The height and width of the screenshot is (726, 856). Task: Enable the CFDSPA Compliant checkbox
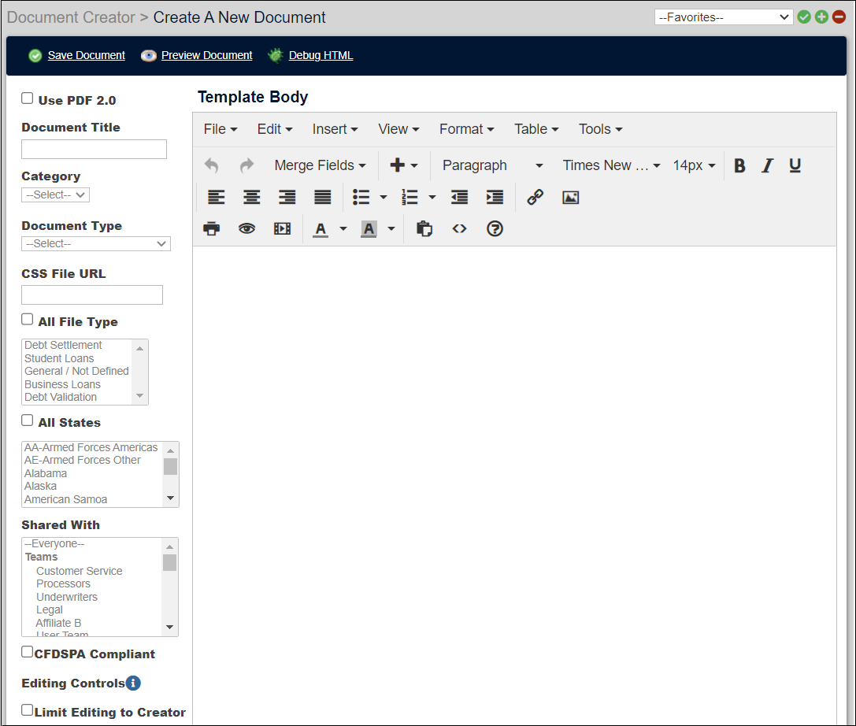[27, 651]
